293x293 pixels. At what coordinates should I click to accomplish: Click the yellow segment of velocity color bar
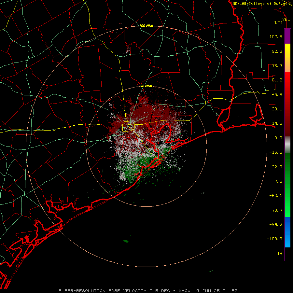pos(287,58)
